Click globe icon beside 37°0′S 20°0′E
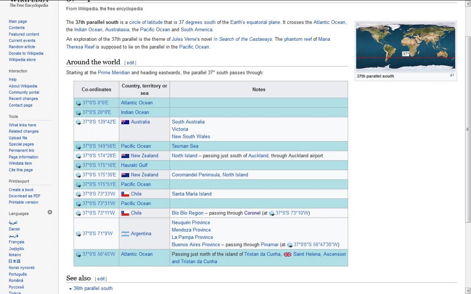Image resolution: width=471 pixels, height=294 pixels. 78,113
